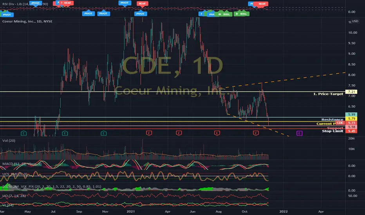Image resolution: width=365 pixels, height=215 pixels.
Task: Click the '6.50' price axis value
Action: 352,106
